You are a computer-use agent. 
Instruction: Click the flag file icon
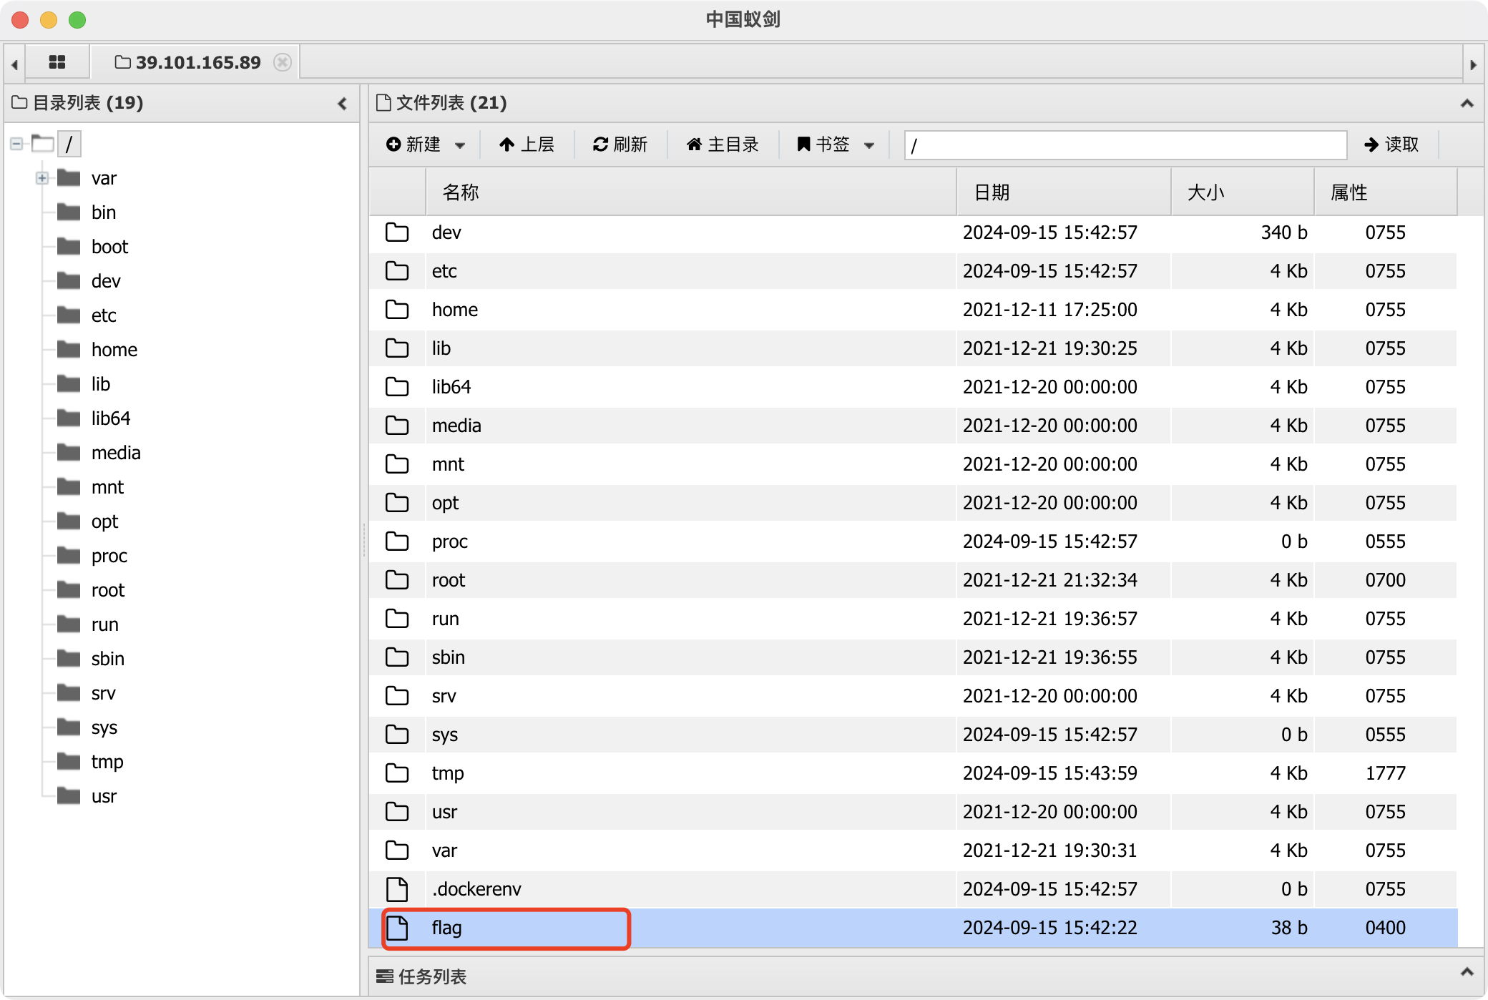(x=397, y=928)
